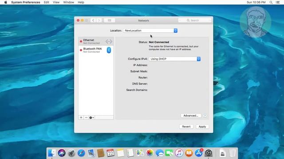
Task: Open the gear action menu below services
Action: 91,117
